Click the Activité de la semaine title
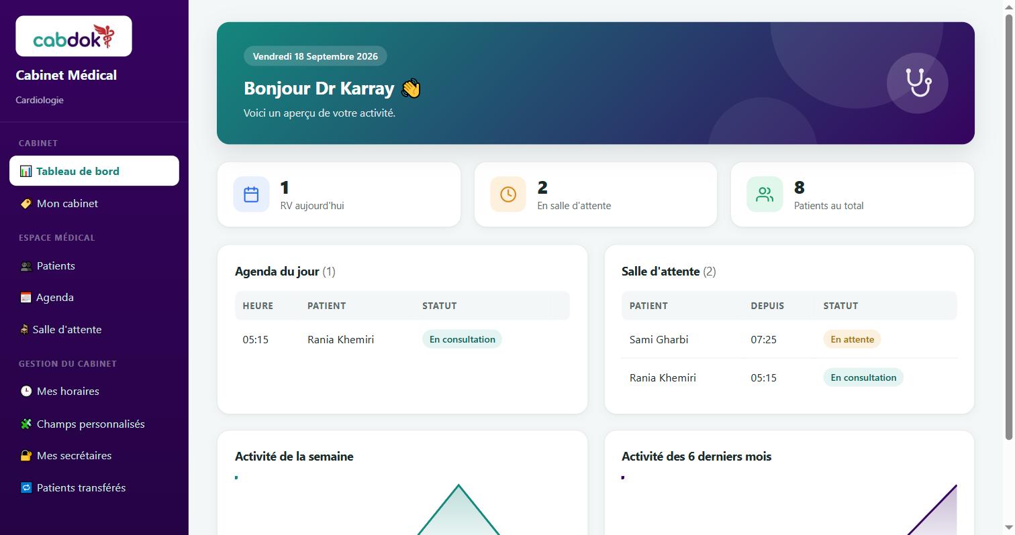 [294, 457]
